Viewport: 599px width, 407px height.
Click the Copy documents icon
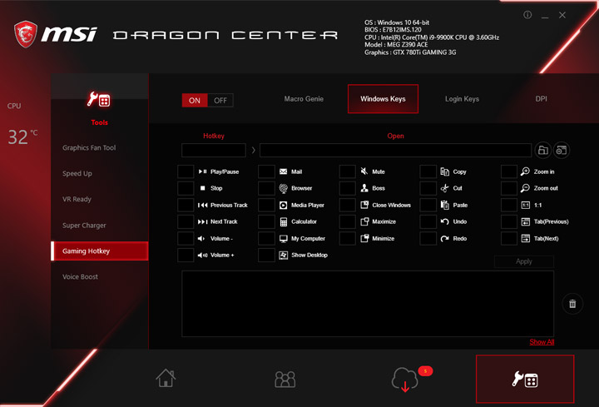coord(444,171)
